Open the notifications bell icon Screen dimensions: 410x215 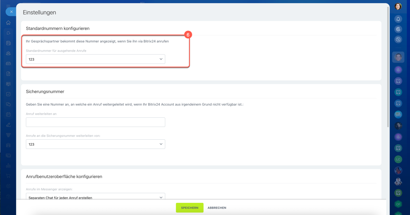398,19
